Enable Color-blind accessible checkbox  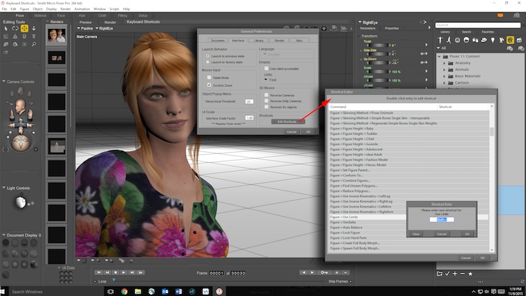(x=266, y=68)
